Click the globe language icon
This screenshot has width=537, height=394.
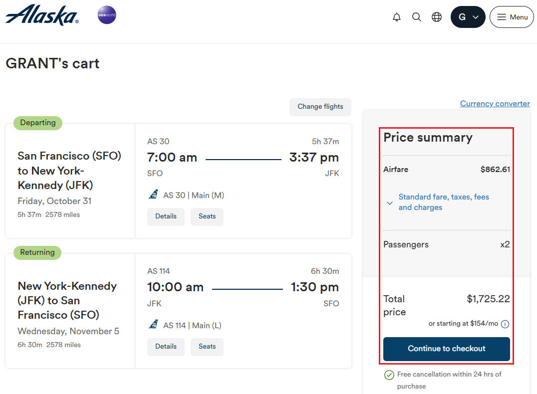(x=437, y=17)
